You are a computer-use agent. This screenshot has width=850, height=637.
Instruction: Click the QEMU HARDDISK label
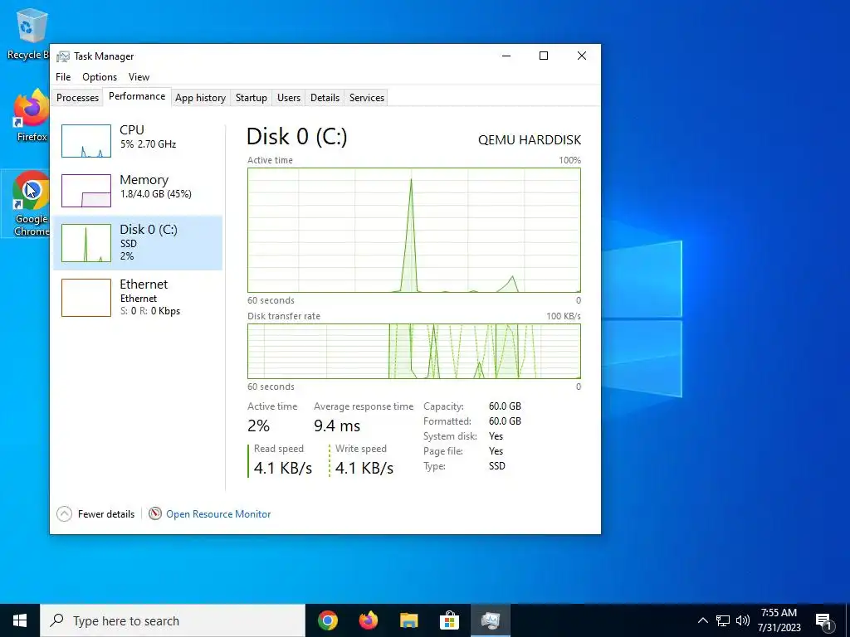pyautogui.click(x=529, y=139)
